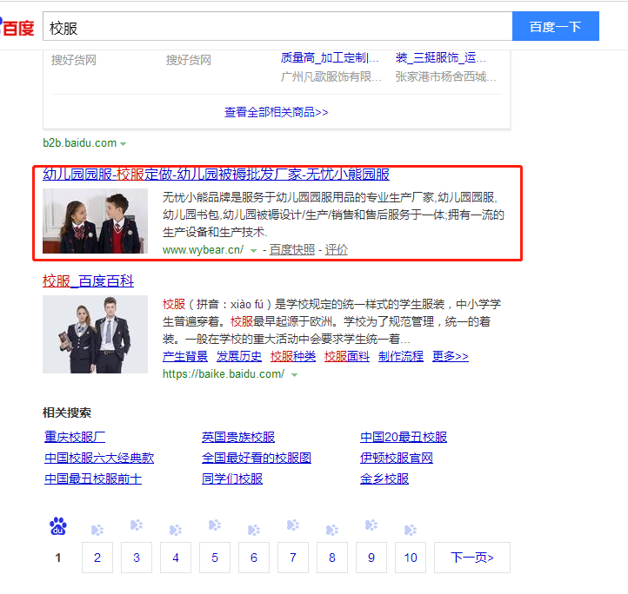Go to results page 6
This screenshot has width=628, height=594.
tap(254, 558)
